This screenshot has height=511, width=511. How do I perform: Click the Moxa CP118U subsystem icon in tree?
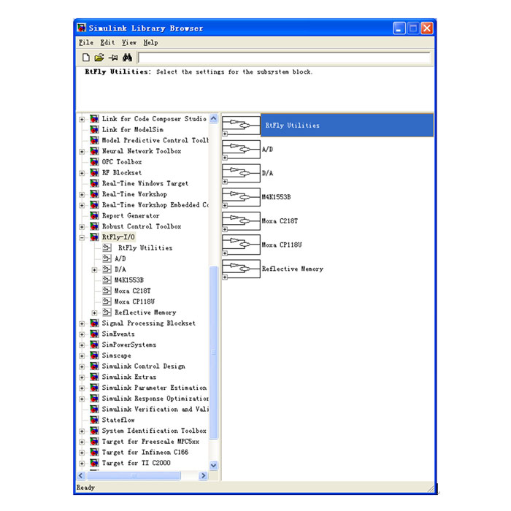[107, 301]
